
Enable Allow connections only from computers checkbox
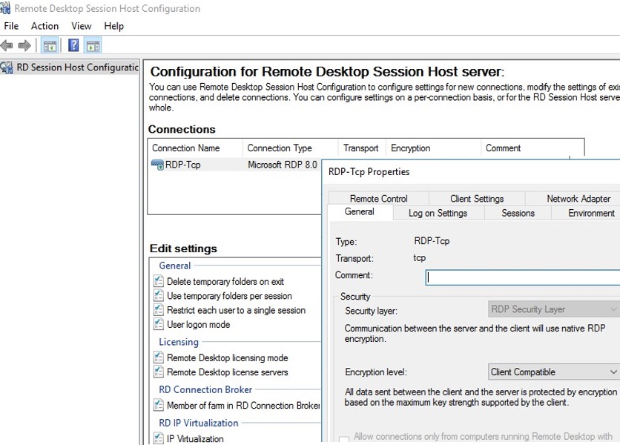(344, 439)
